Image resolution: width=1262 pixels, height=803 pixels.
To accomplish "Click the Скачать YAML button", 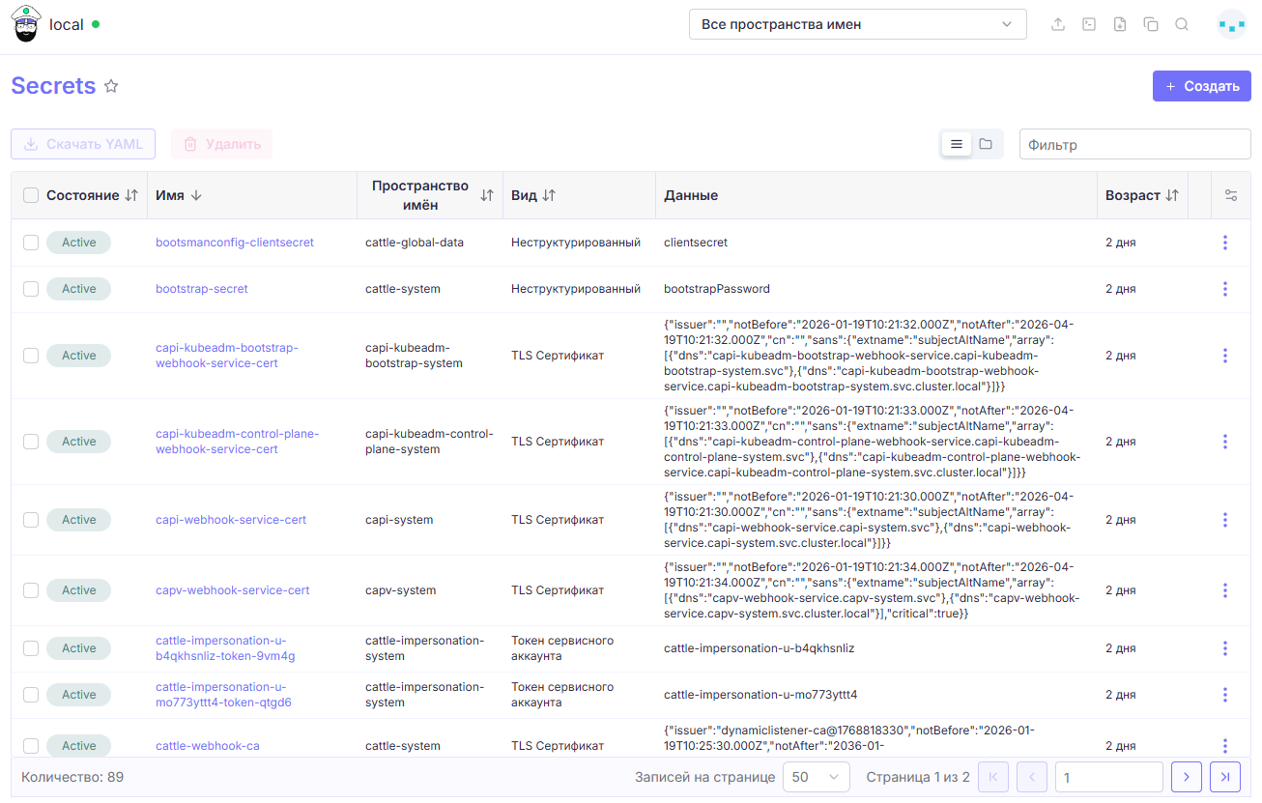I will [x=83, y=144].
